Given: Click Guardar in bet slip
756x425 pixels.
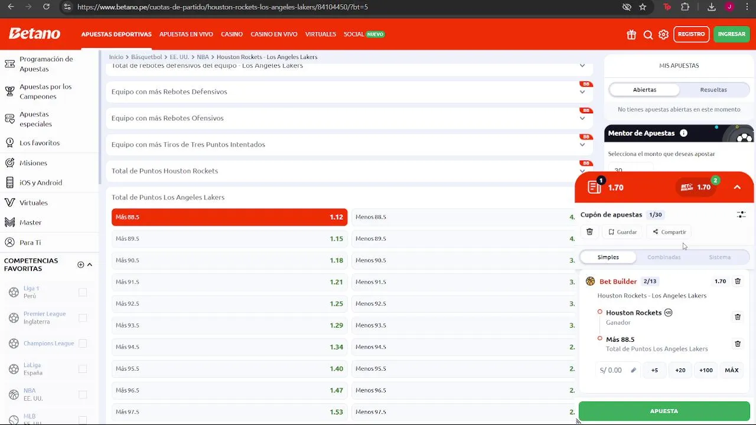Looking at the screenshot, I should tap(623, 232).
